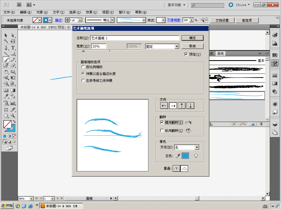Open the 对象 menu
Screen dimensions: 281x210
42,12
